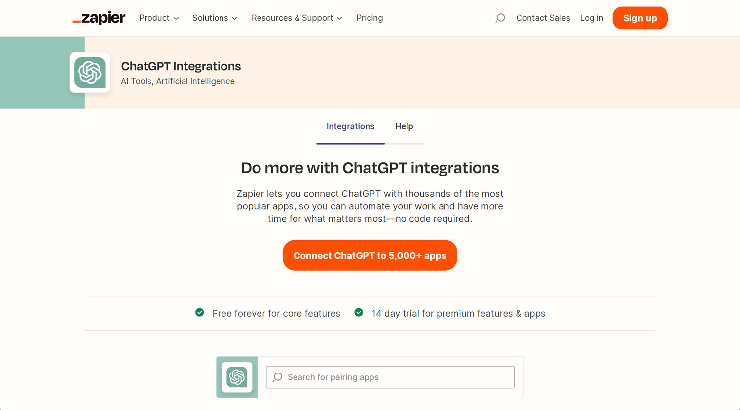The image size is (740, 410).
Task: Click the Zapier logo
Action: (99, 18)
